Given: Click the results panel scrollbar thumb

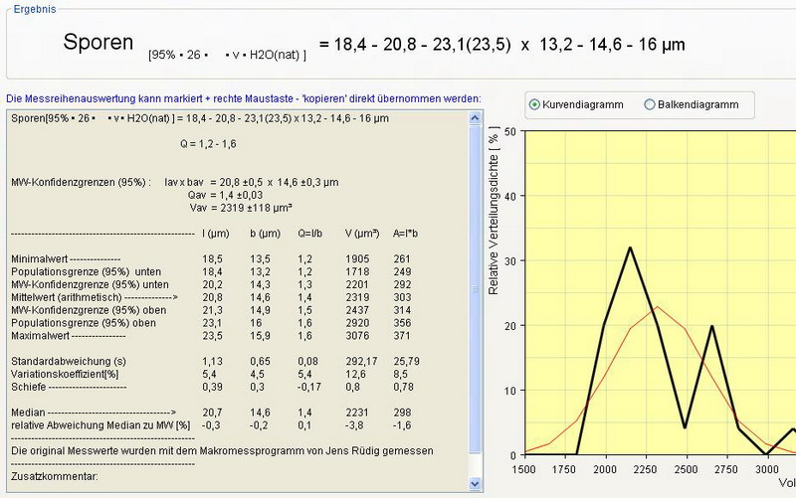Looking at the screenshot, I should 475,286.
